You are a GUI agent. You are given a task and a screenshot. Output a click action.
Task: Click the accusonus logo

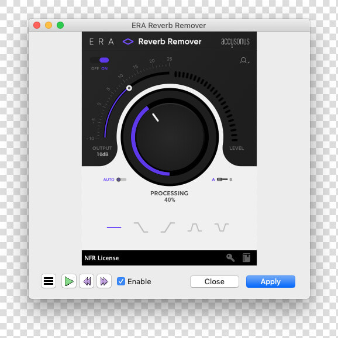click(x=235, y=42)
